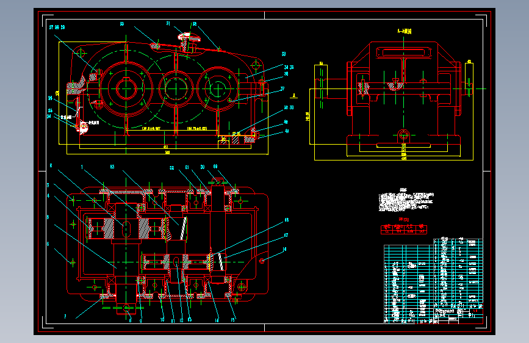
Task: Select the top-right lifting hole on housing
Action: coord(256,64)
